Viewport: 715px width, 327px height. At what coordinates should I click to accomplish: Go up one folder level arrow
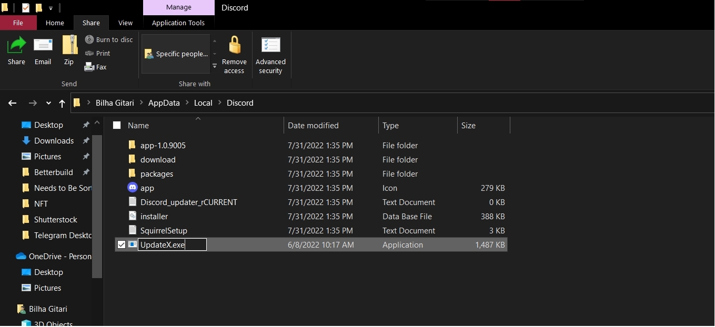point(62,103)
